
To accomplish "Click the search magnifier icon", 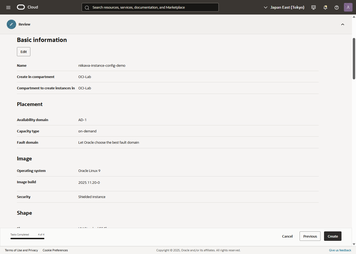I will (87, 8).
